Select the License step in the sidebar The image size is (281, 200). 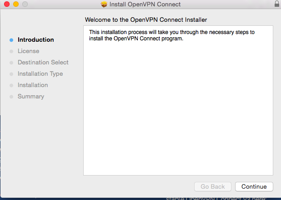(28, 51)
